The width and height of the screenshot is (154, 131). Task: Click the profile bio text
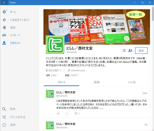click(96, 62)
